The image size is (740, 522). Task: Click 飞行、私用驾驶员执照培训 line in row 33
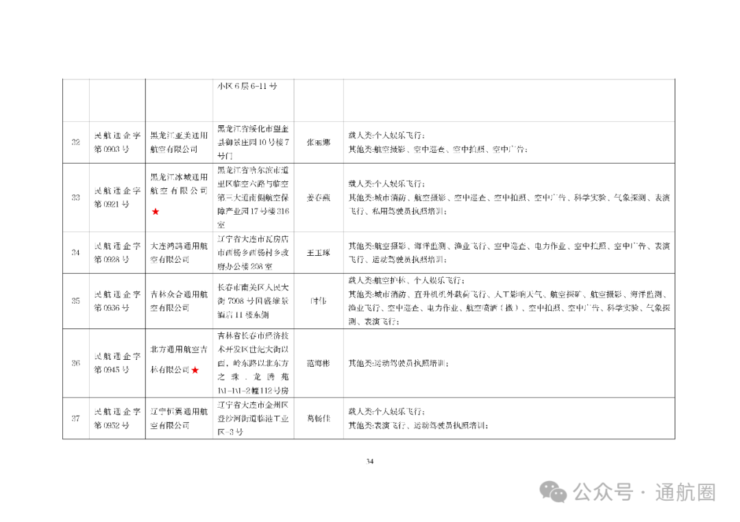(x=397, y=211)
